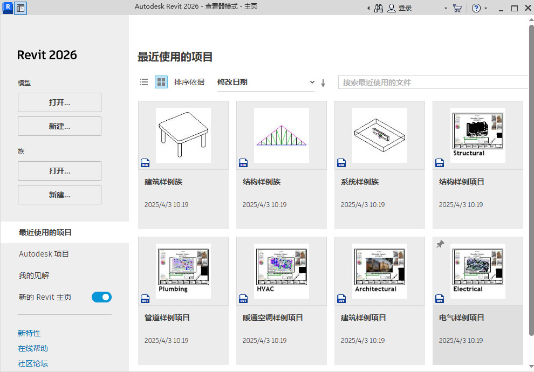The height and width of the screenshot is (372, 534).
Task: Open the 建筑样例项目 Architectural thumbnail
Action: [379, 271]
